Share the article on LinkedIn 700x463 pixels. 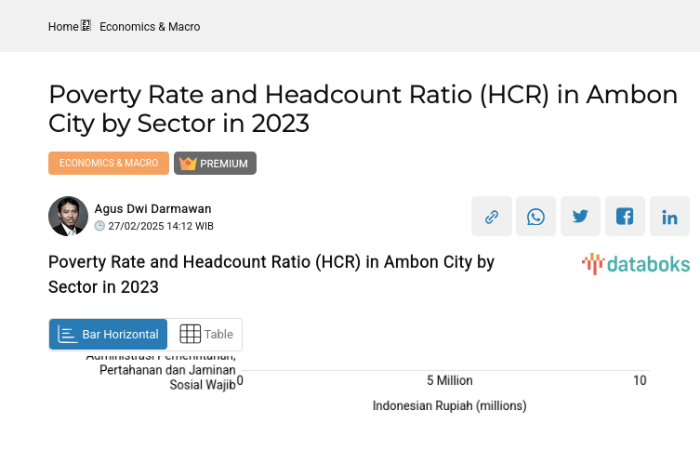(669, 216)
